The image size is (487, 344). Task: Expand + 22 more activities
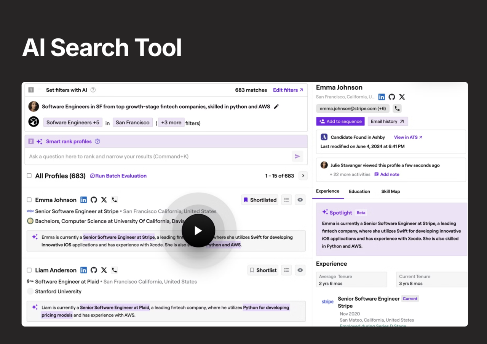click(350, 174)
